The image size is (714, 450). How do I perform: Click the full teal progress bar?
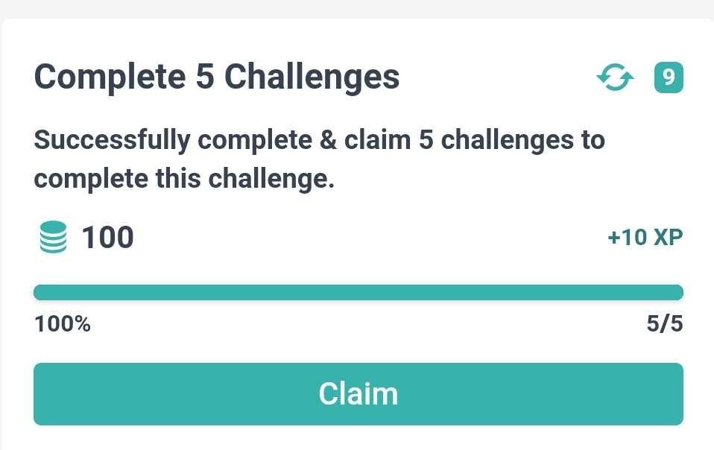click(358, 293)
